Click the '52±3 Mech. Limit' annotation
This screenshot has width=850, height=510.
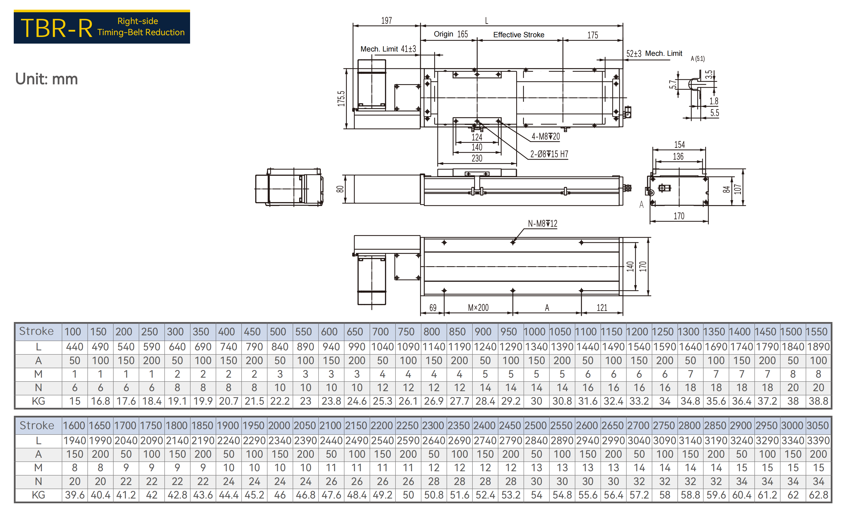point(654,54)
